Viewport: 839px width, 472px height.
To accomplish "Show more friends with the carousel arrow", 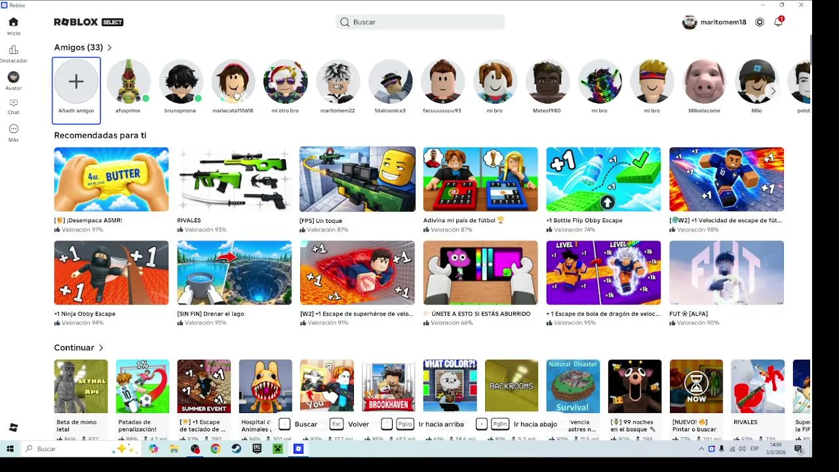I will (x=773, y=91).
